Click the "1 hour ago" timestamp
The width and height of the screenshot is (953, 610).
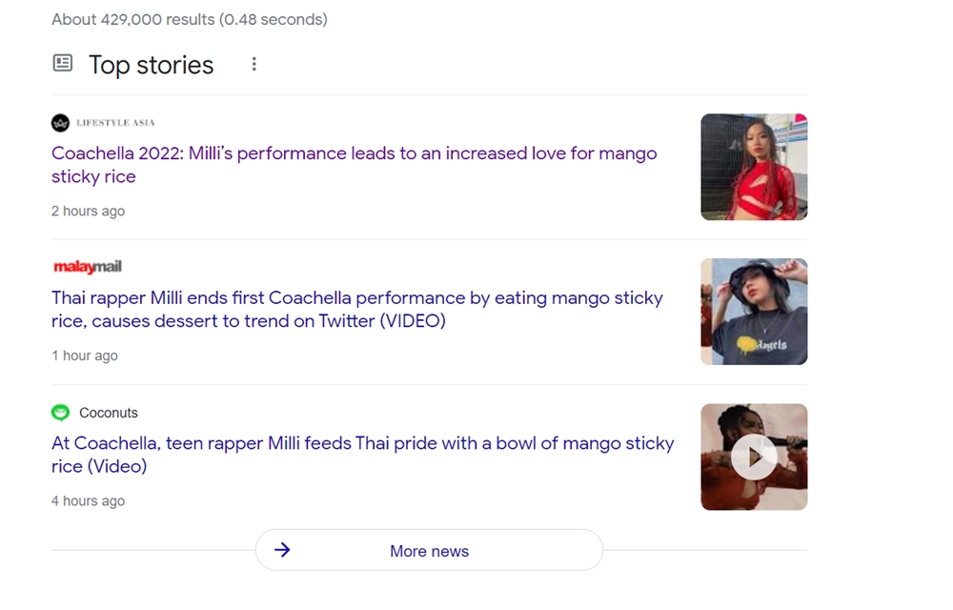(x=85, y=356)
